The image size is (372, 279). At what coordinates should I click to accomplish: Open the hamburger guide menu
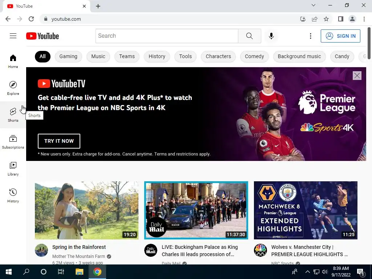point(13,36)
